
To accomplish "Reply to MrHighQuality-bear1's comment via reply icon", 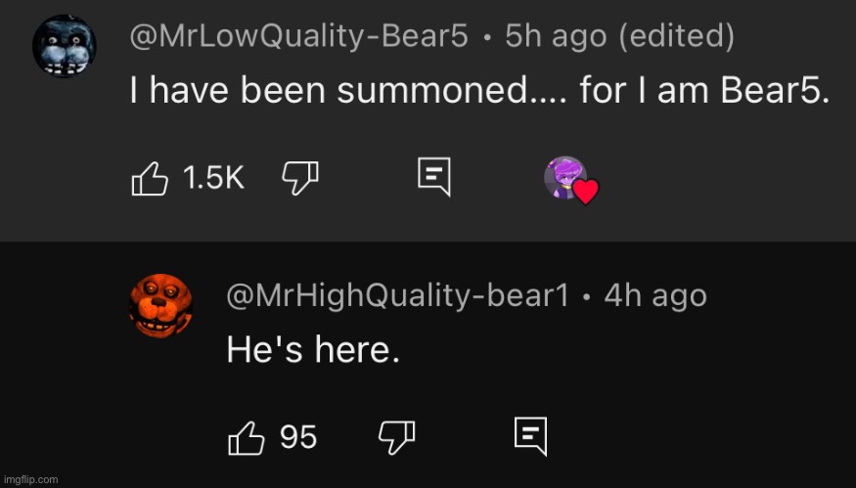I will 530,437.
